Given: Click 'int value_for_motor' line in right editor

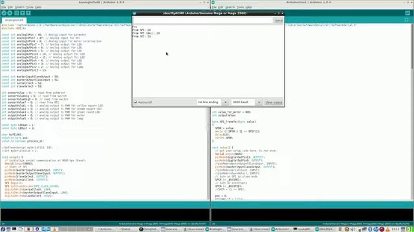Looking at the screenshot, I should pos(232,112).
